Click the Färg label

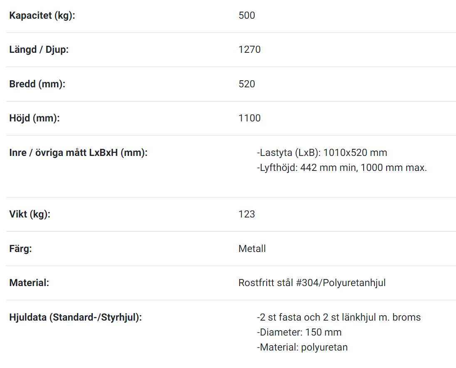coord(20,249)
